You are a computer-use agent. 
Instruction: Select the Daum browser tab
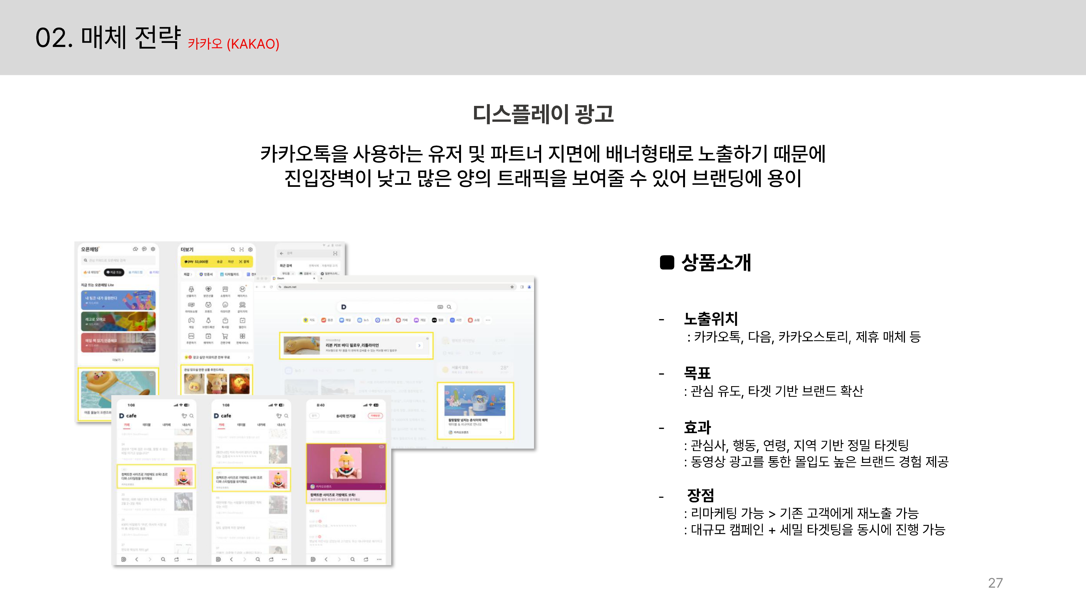281,278
